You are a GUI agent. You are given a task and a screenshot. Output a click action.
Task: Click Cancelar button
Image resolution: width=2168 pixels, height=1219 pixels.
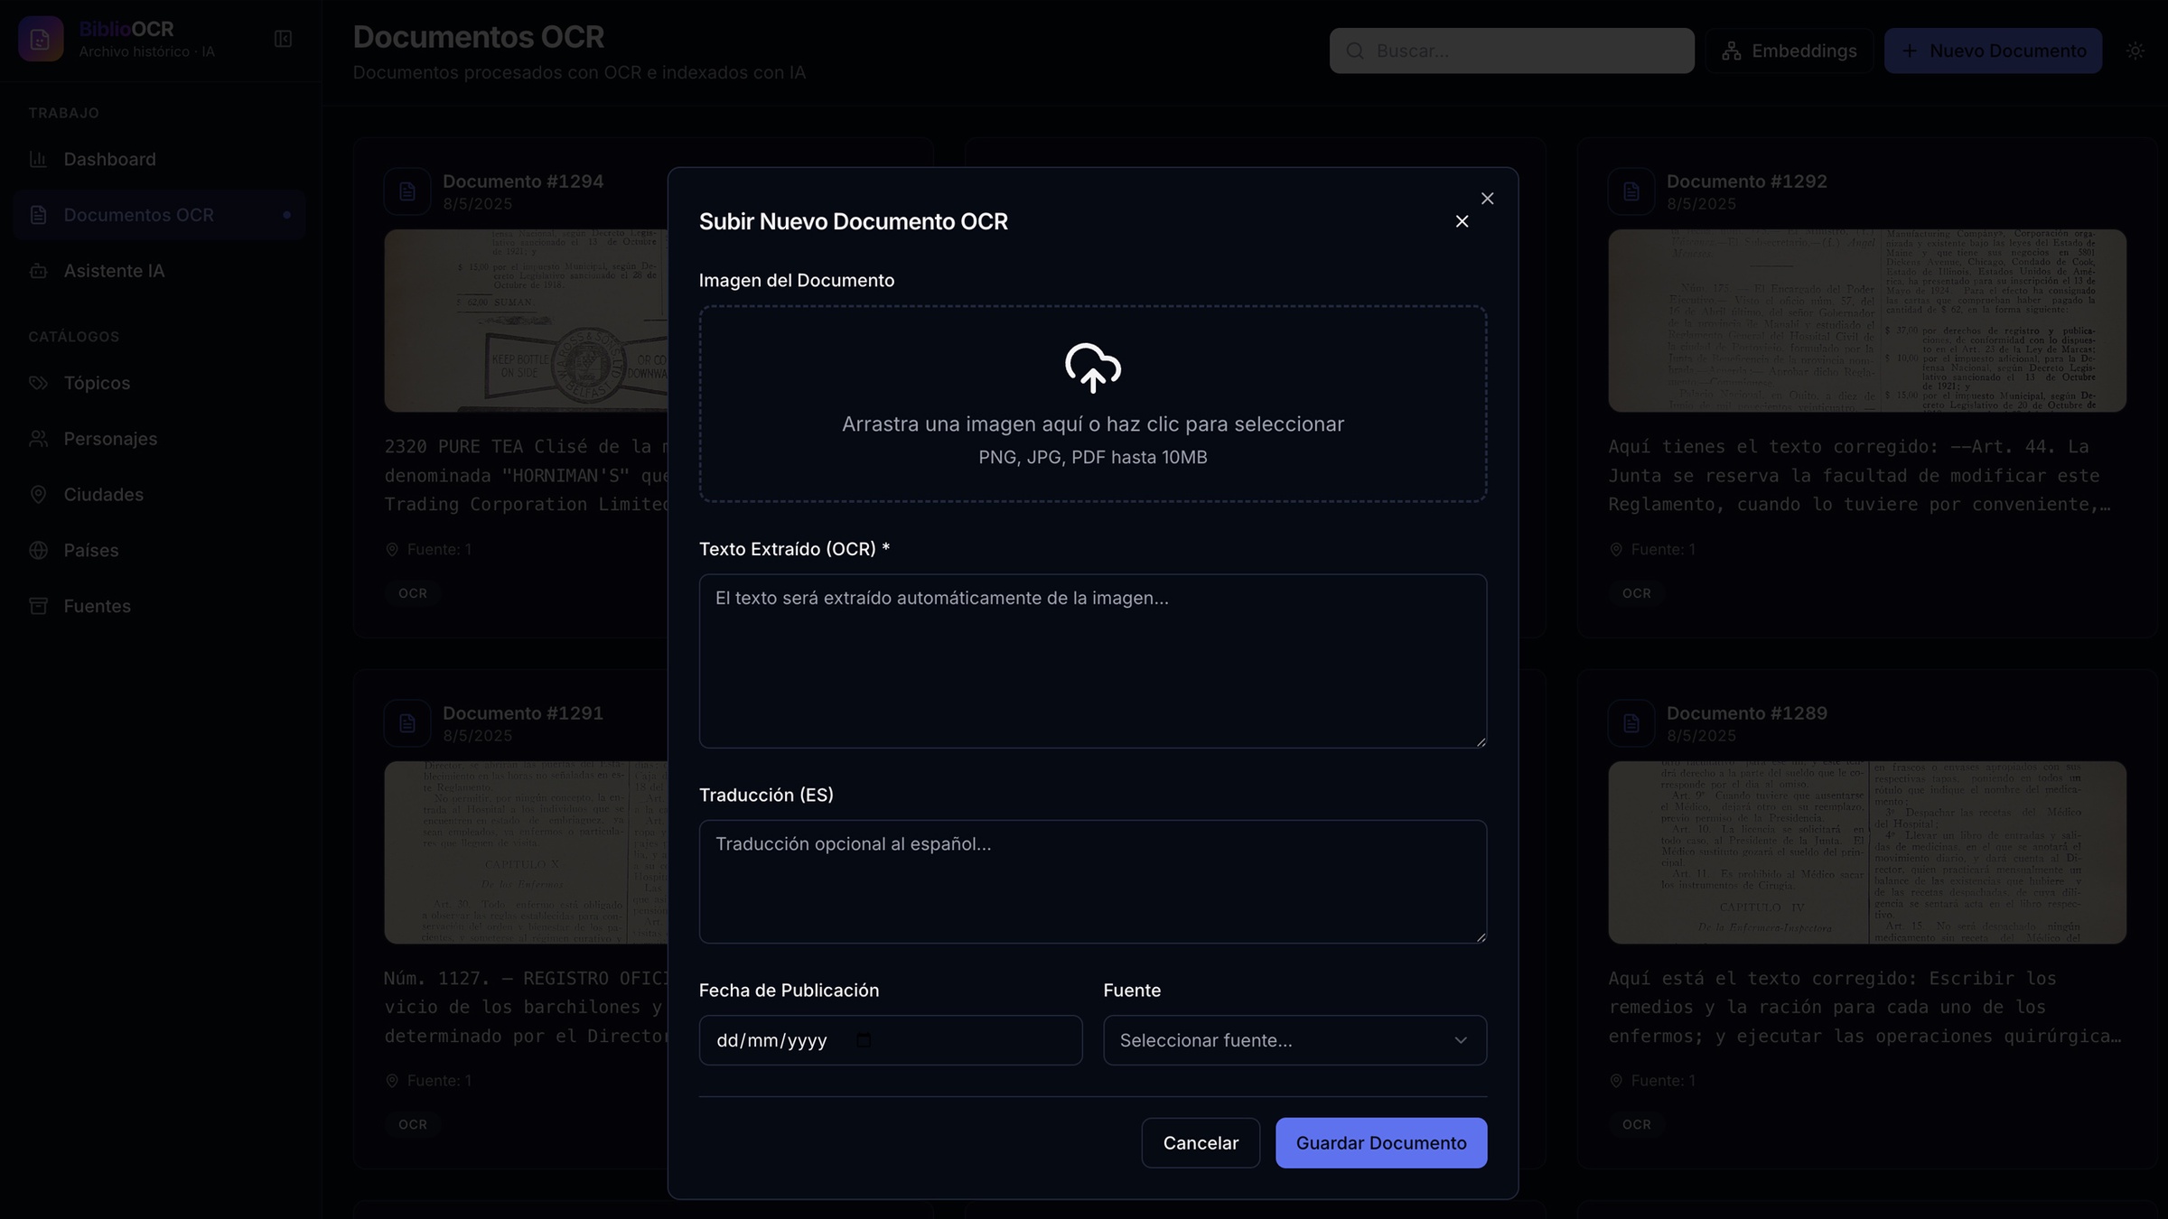1201,1143
